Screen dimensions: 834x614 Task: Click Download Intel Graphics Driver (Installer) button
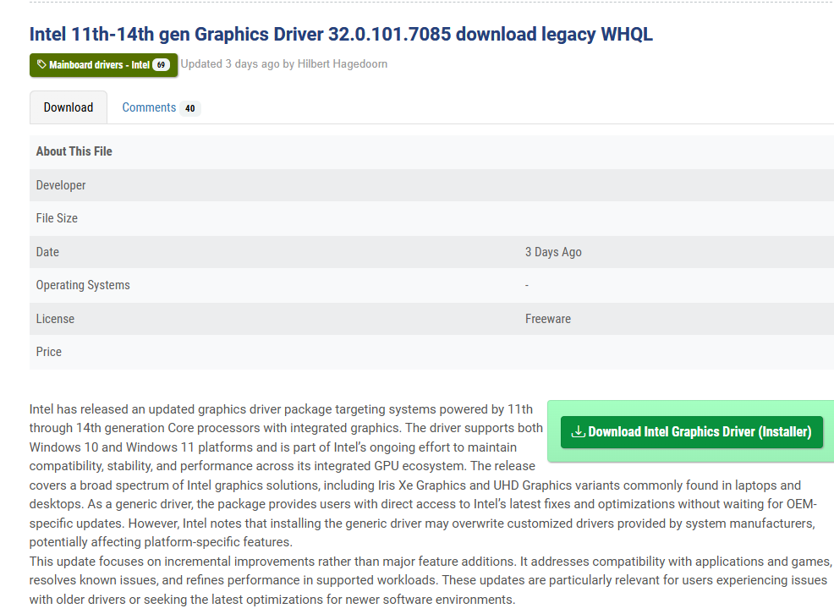click(691, 431)
